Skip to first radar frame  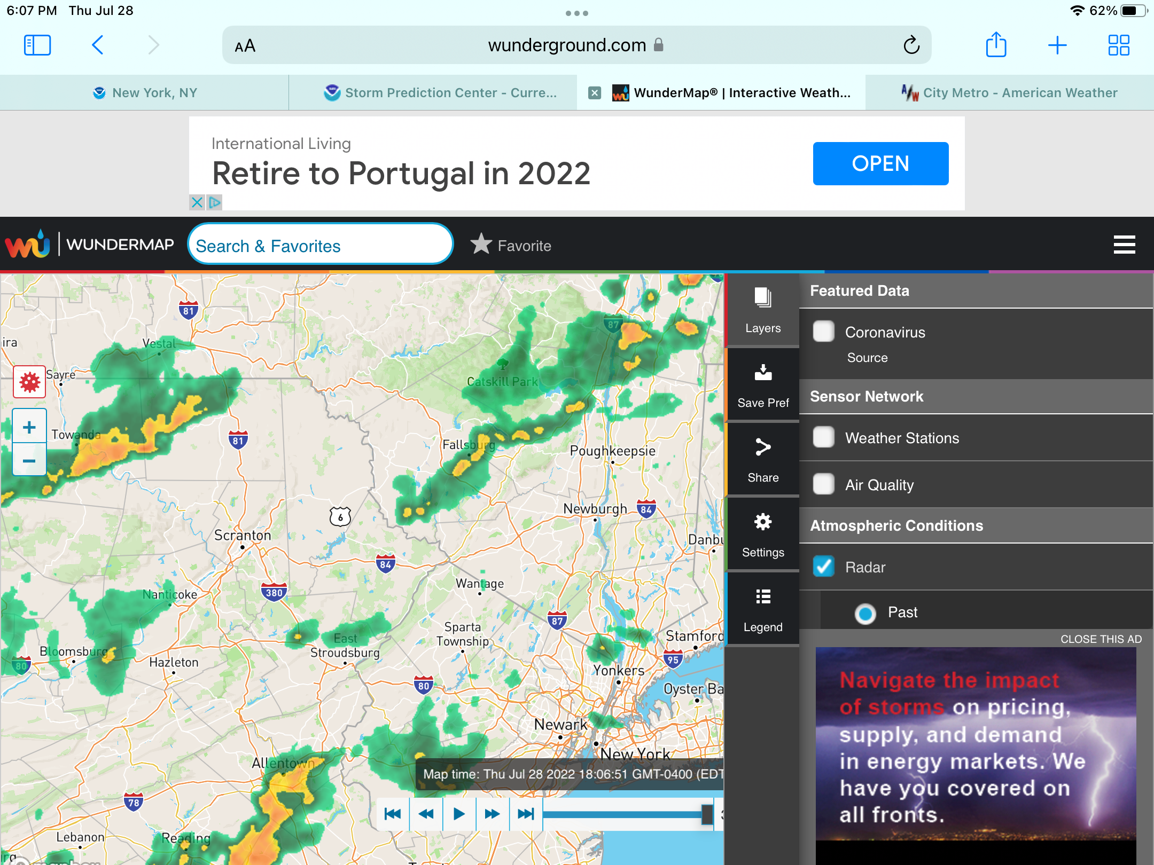393,814
